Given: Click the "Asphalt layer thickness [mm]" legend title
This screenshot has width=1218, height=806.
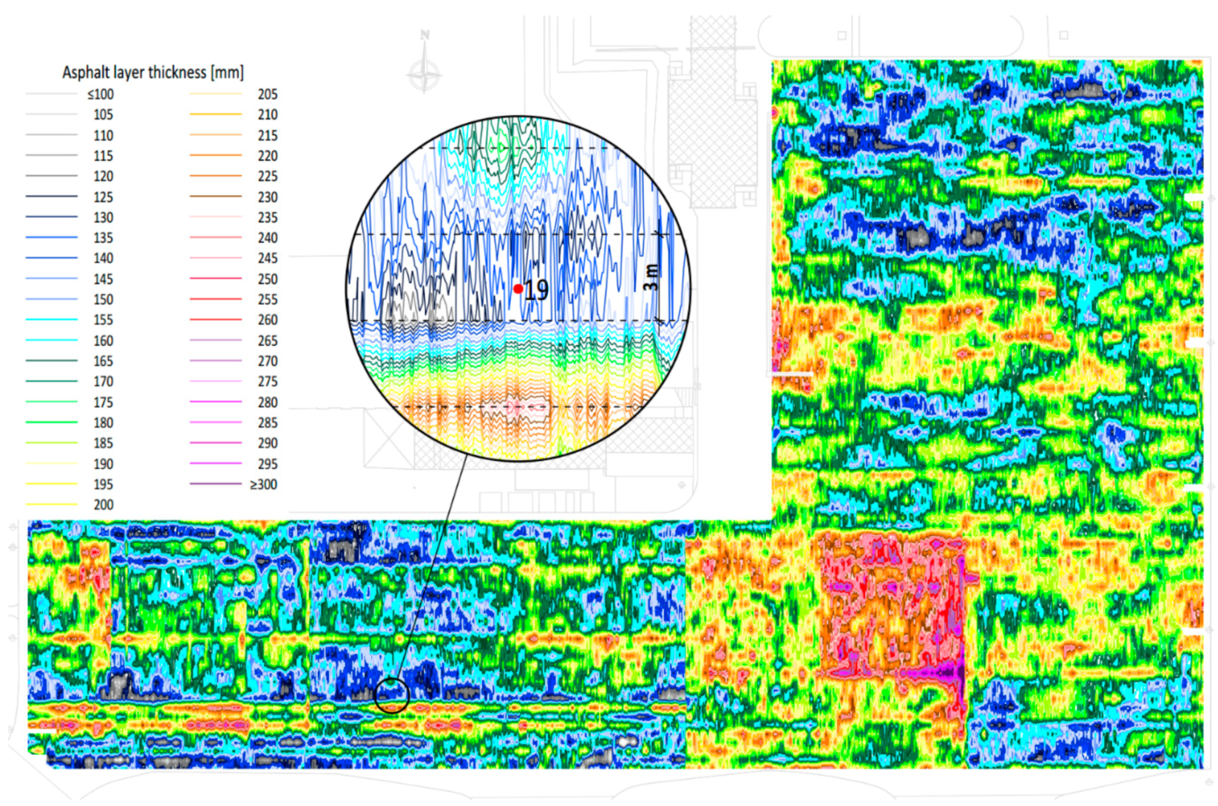Looking at the screenshot, I should tap(152, 73).
